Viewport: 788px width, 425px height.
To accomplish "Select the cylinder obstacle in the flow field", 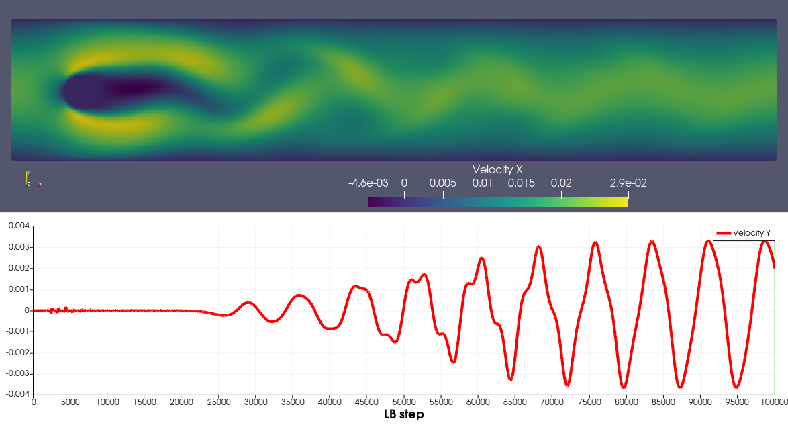I will (x=81, y=91).
